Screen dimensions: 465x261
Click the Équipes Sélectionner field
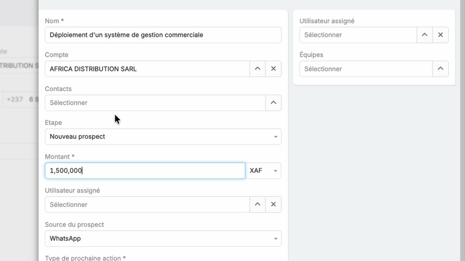(366, 69)
